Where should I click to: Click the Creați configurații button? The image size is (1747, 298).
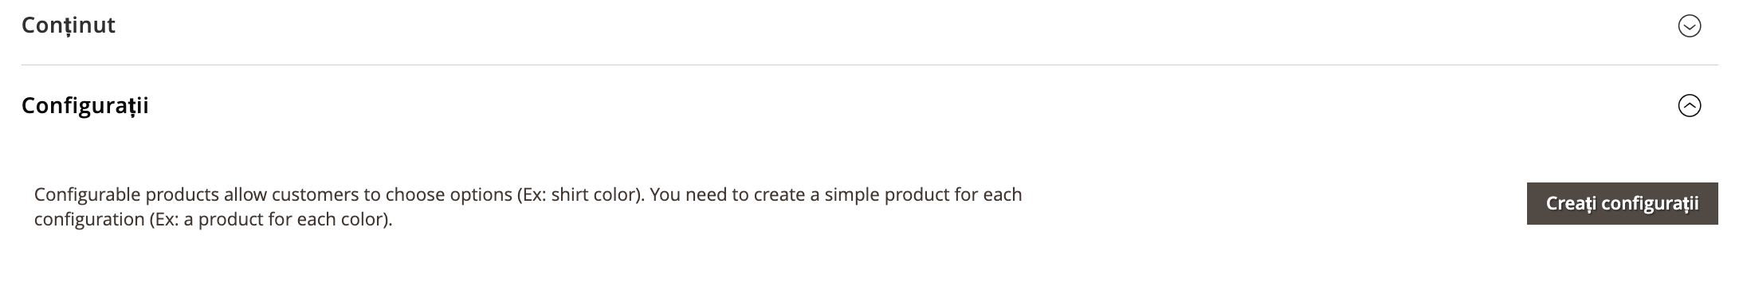tap(1622, 203)
